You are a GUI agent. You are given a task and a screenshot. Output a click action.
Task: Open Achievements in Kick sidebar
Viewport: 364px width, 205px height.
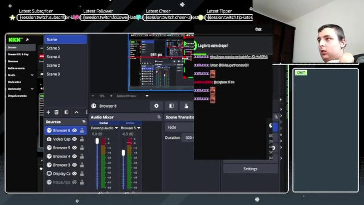pos(16,68)
